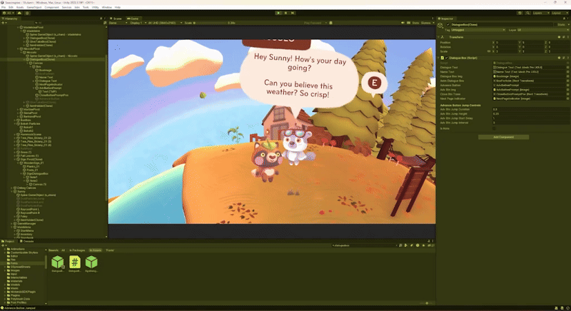Toggle Mute Audio icon in Game view toolbar
The image size is (571, 311).
tap(403, 23)
